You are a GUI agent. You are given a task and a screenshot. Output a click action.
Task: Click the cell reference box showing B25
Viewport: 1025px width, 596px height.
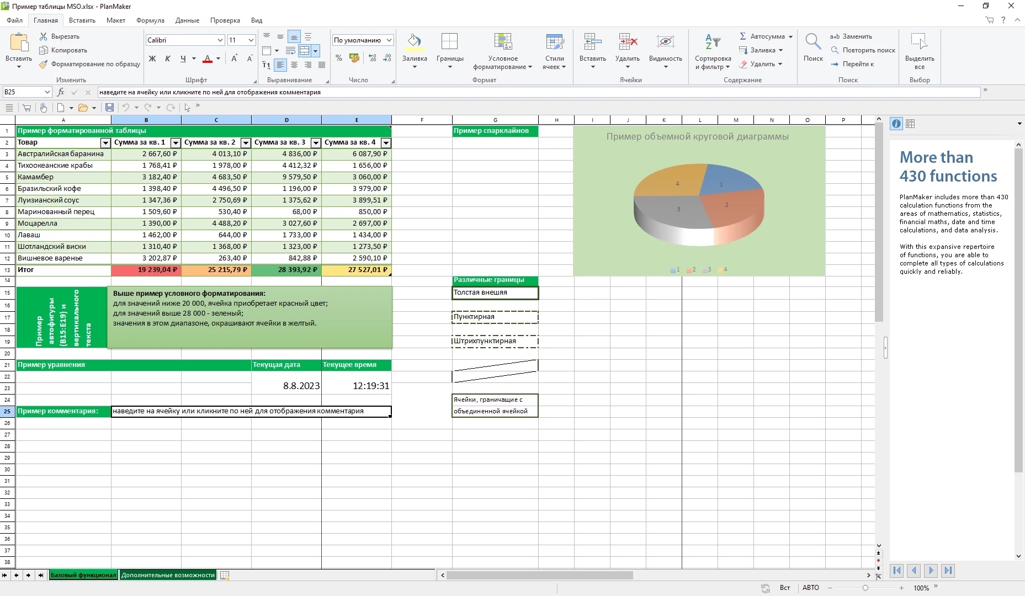[x=26, y=92]
